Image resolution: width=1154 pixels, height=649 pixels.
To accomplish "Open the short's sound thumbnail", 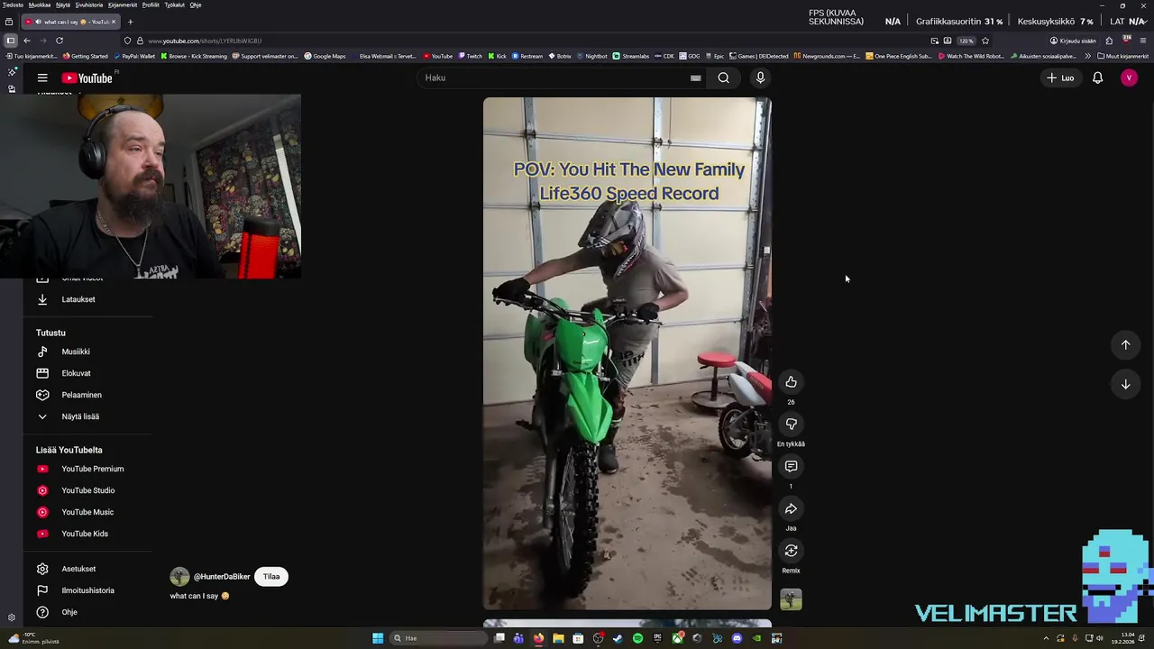I will pos(791,599).
